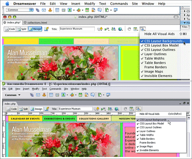192x159 pixels.
Task: Click Title field in Mac document toolbar
Action: 77,29
